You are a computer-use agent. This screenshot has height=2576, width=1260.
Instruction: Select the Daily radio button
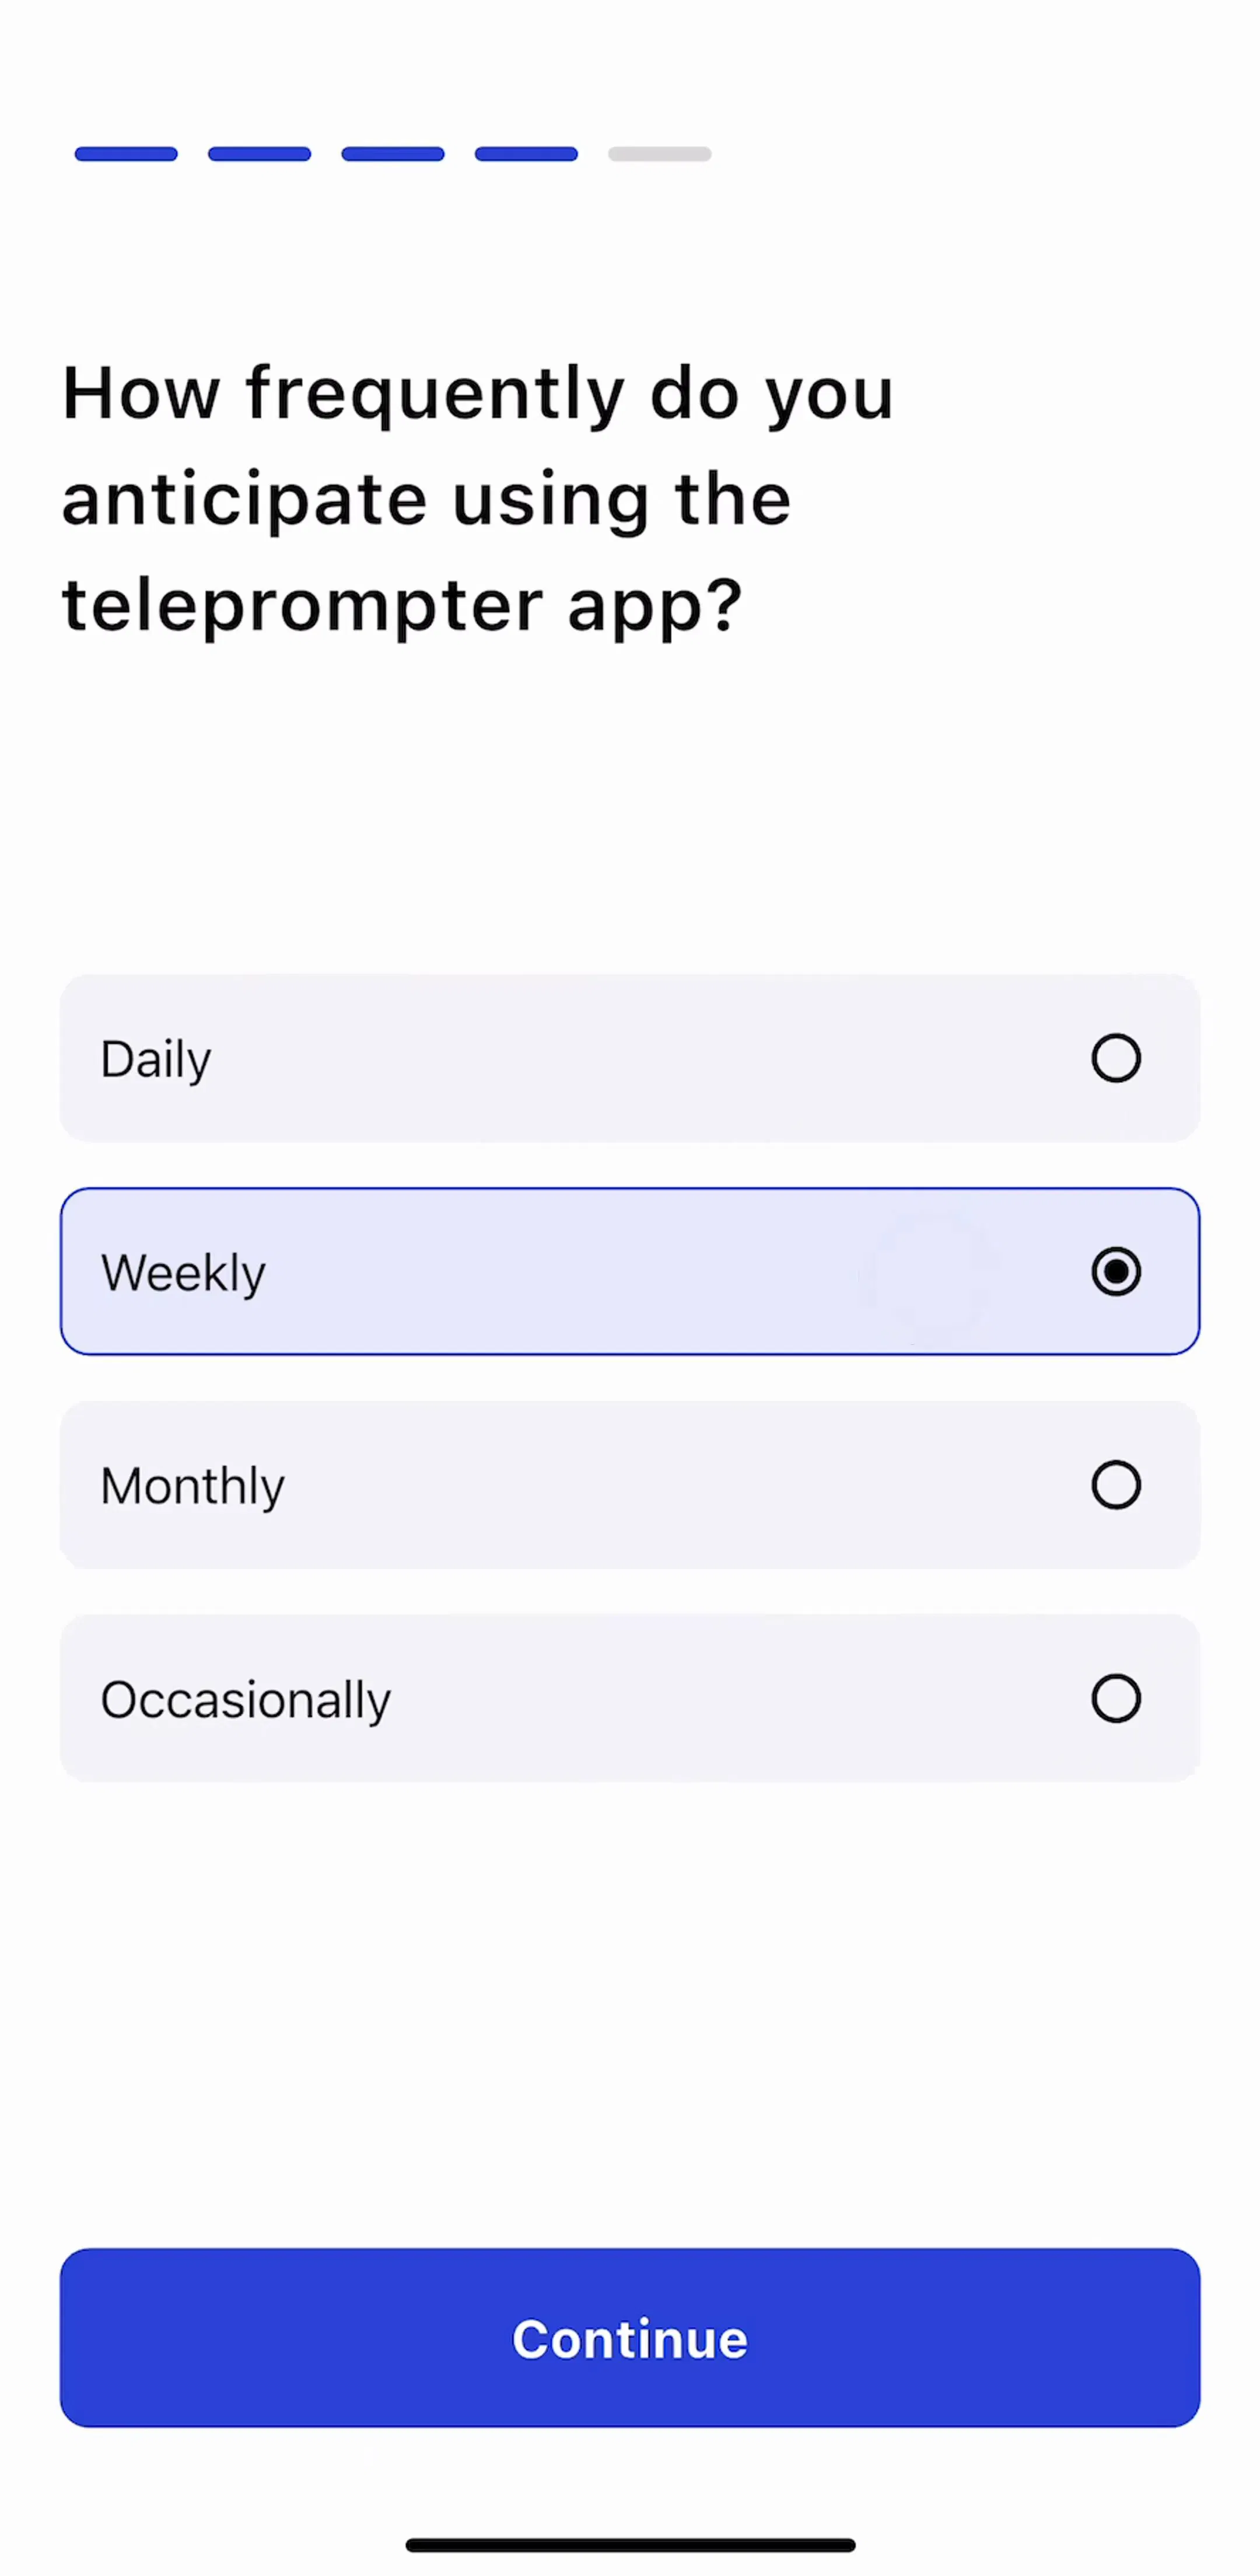(x=1115, y=1058)
